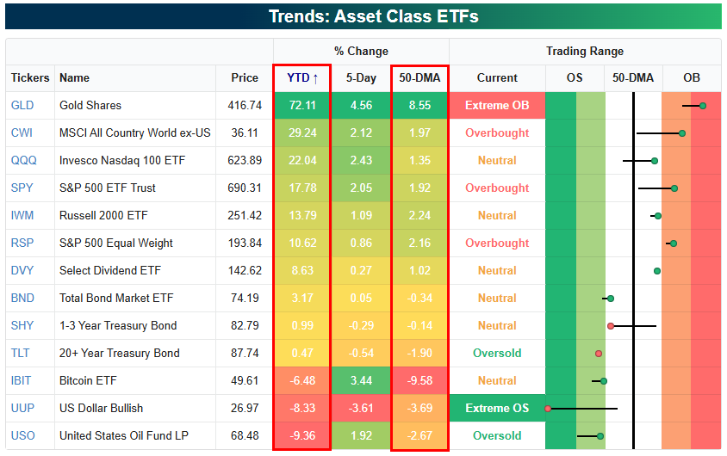
Task: Open the CWI ticker link
Action: tap(22, 132)
